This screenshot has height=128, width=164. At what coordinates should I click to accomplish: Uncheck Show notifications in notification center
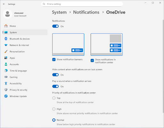[92, 60]
